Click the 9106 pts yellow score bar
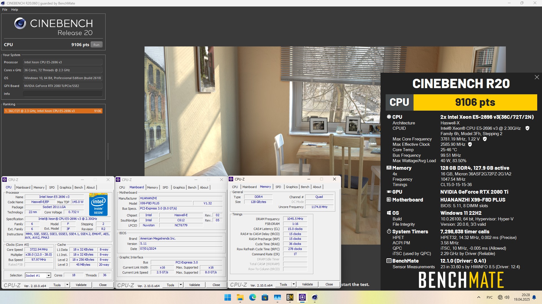The height and width of the screenshot is (304, 542). [x=475, y=102]
